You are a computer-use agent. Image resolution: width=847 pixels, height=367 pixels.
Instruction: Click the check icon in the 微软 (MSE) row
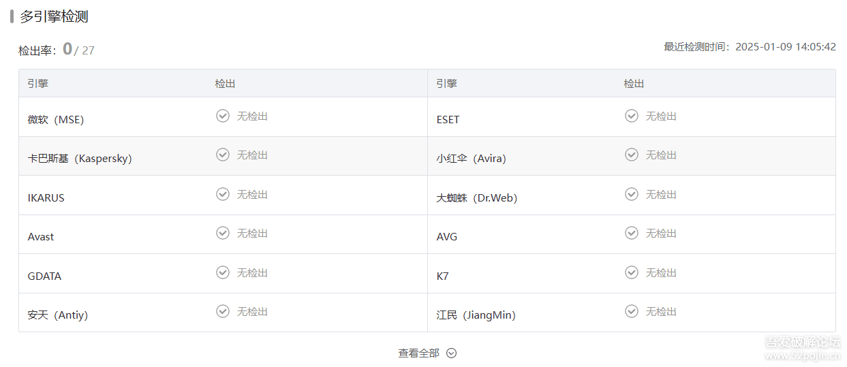(223, 116)
